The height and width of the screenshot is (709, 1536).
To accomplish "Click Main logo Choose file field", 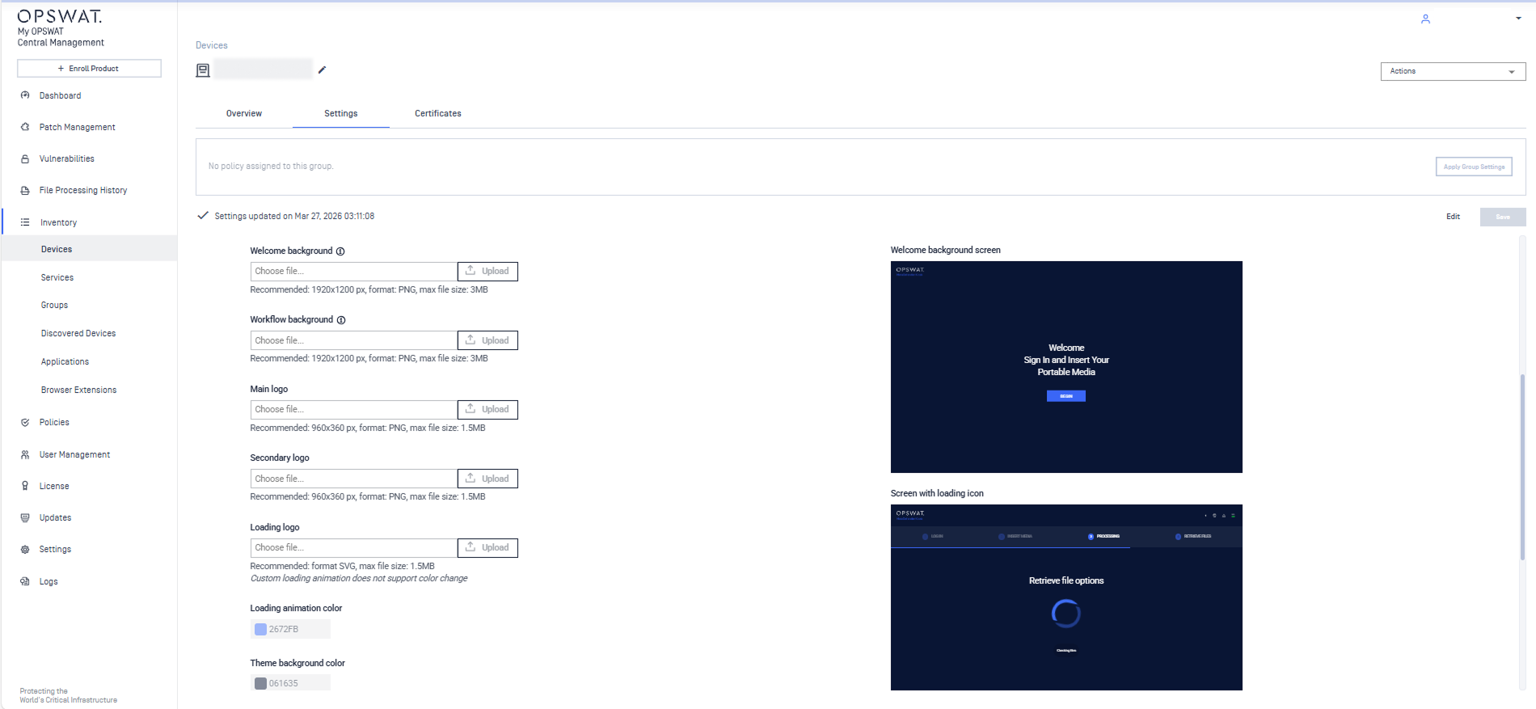I will coord(354,409).
